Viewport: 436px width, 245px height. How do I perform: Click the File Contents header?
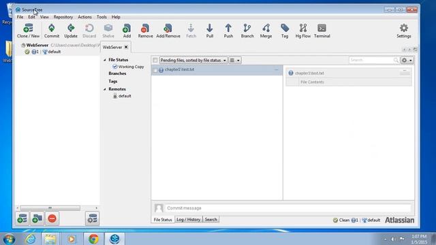point(312,82)
